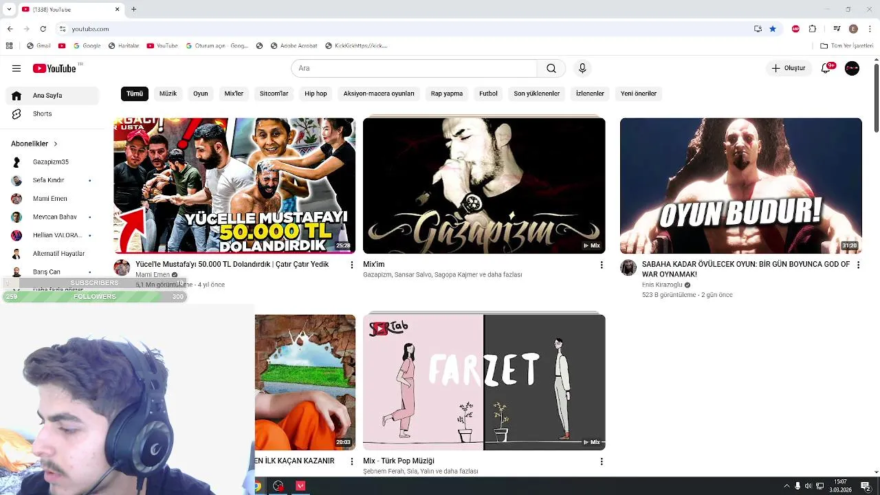Start voice search with the microphone icon

582,68
